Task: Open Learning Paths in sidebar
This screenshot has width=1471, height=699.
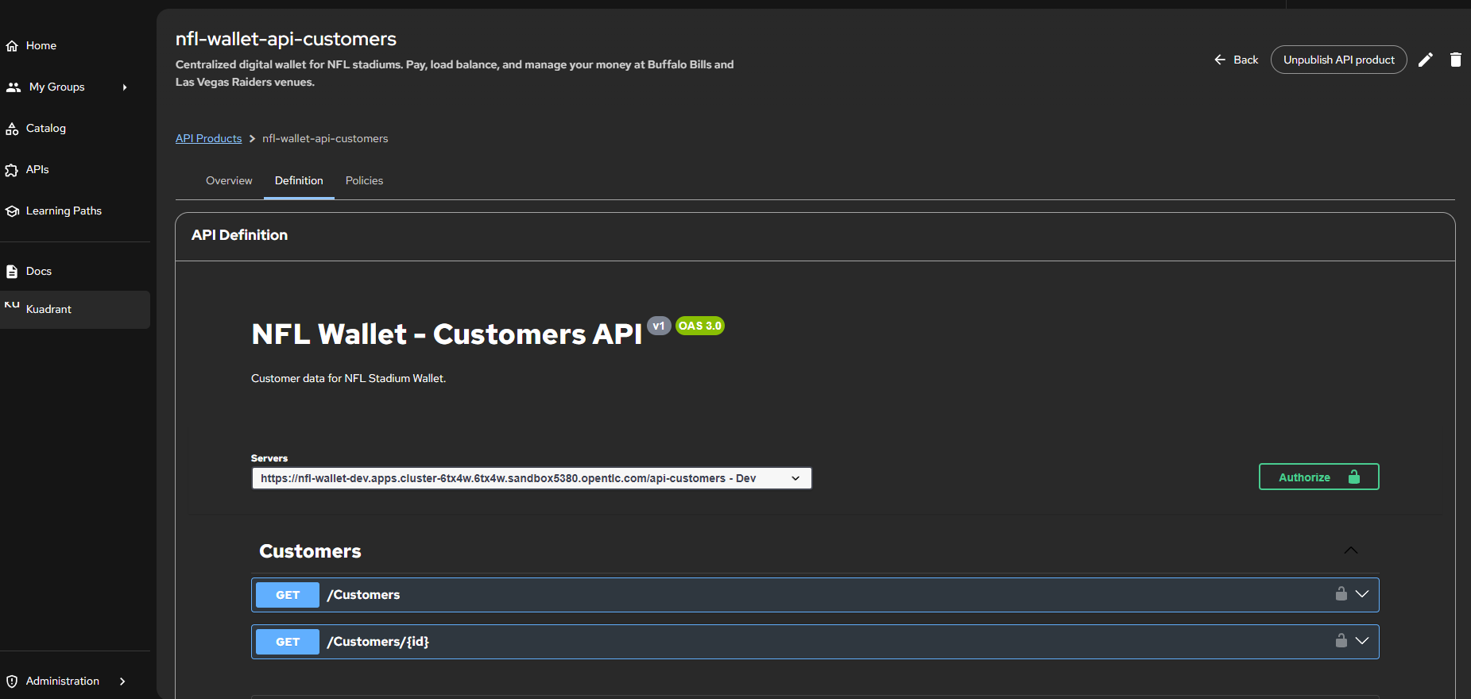Action: (64, 211)
